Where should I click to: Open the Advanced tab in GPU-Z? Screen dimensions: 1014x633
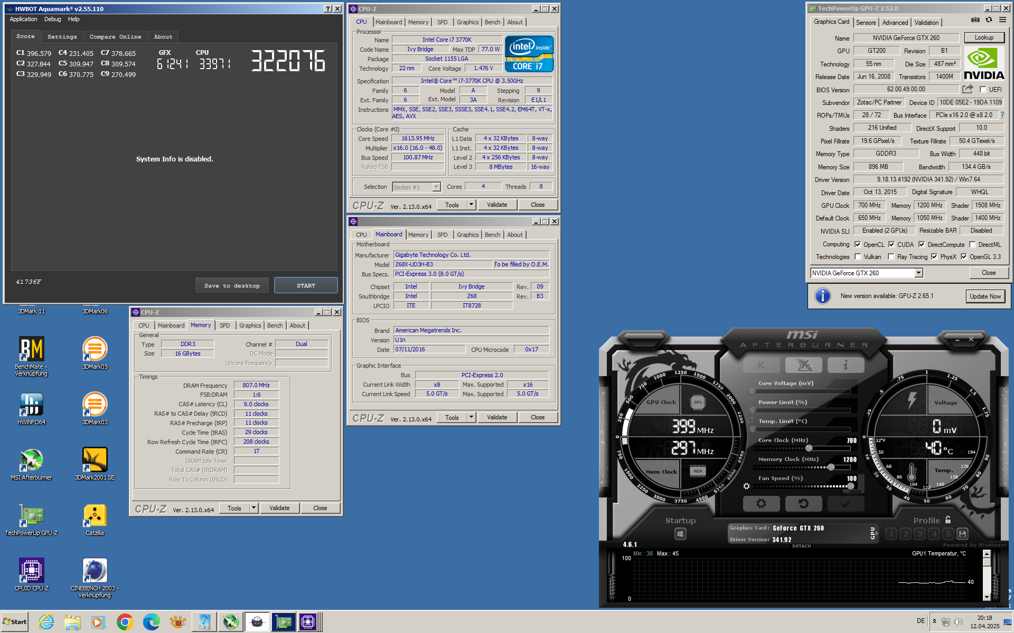point(895,23)
